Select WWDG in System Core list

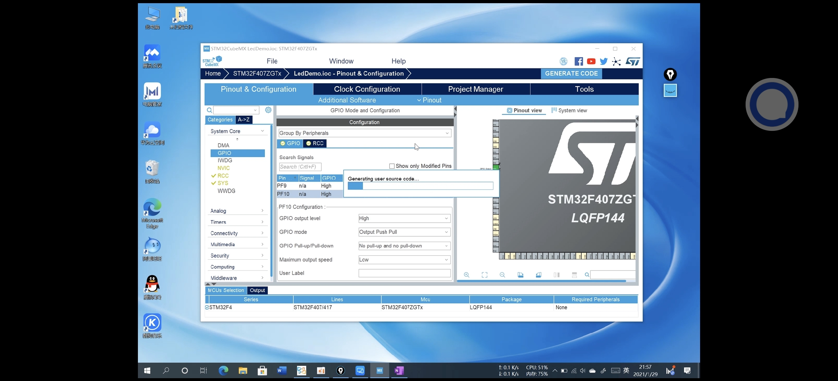pos(226,191)
